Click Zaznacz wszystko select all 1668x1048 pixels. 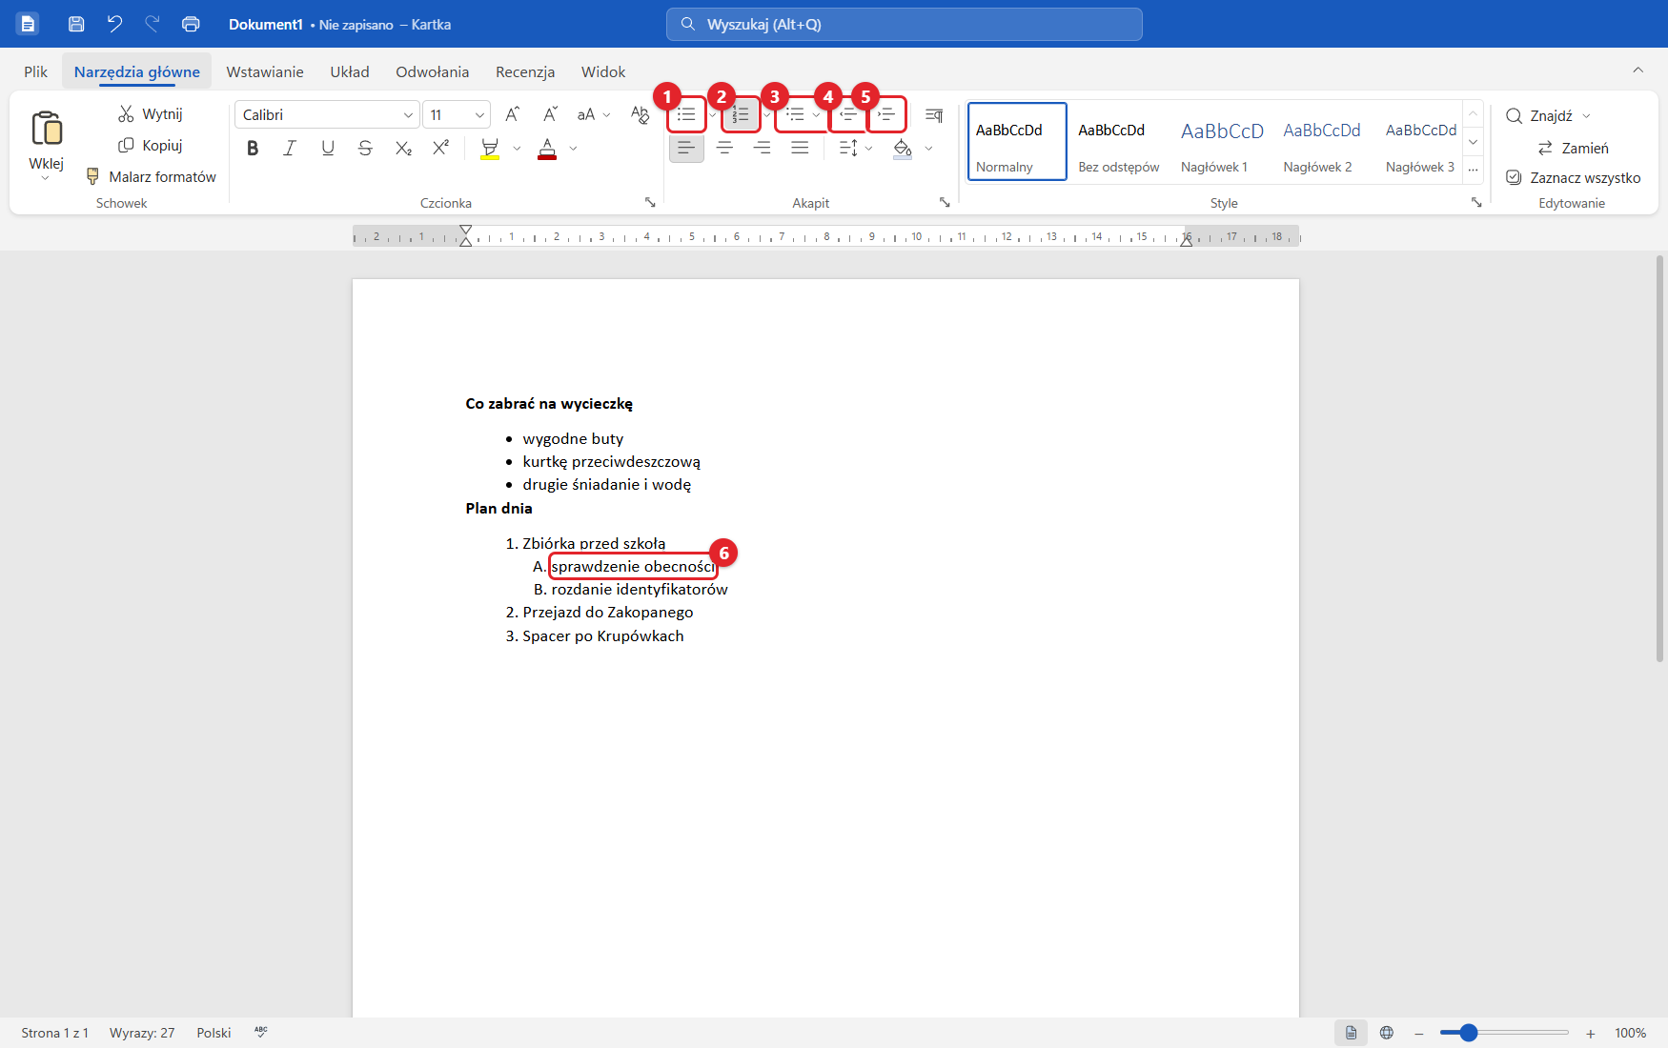click(1573, 177)
